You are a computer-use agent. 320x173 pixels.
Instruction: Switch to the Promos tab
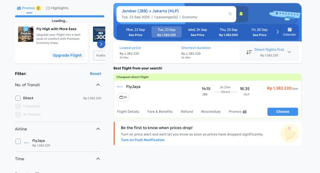click(x=29, y=8)
